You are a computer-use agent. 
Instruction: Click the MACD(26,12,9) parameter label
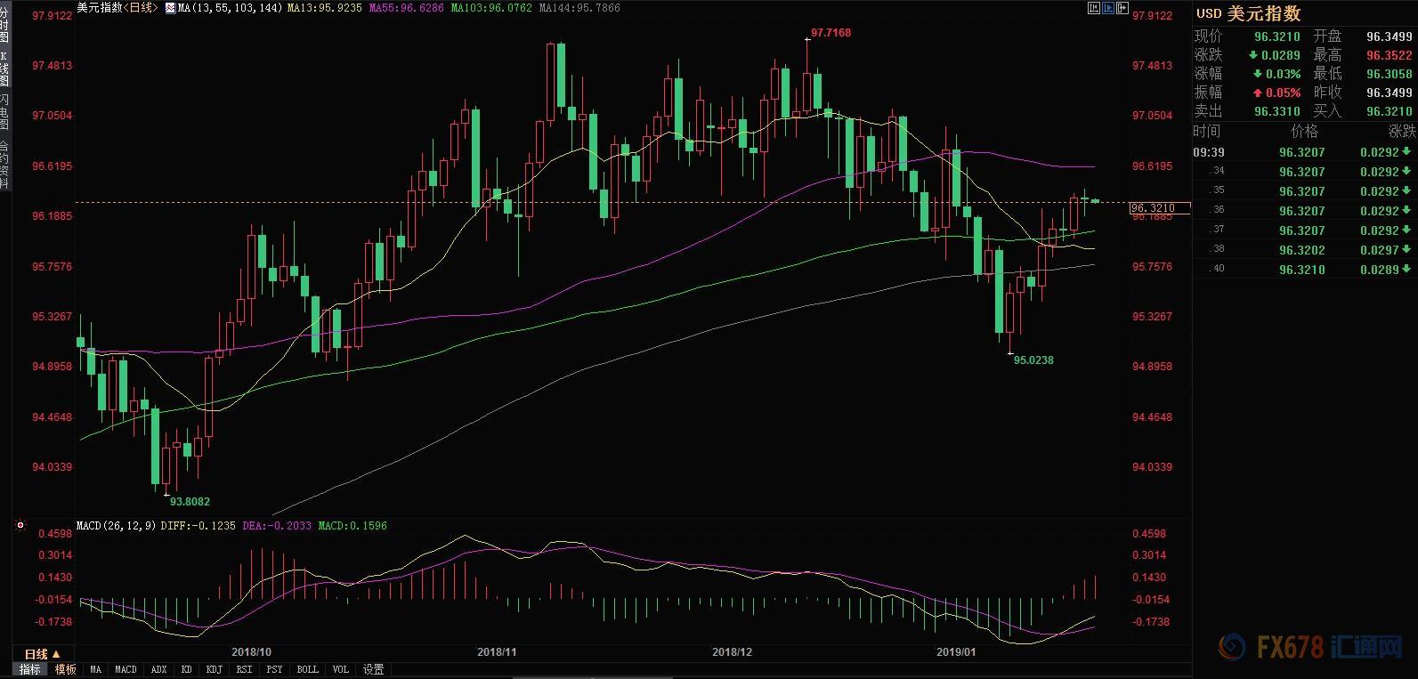click(117, 526)
